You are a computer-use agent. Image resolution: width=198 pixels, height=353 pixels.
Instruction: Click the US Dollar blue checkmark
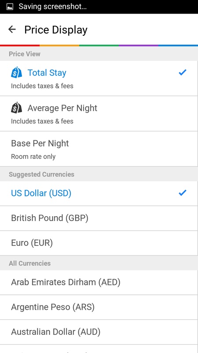[x=183, y=193]
